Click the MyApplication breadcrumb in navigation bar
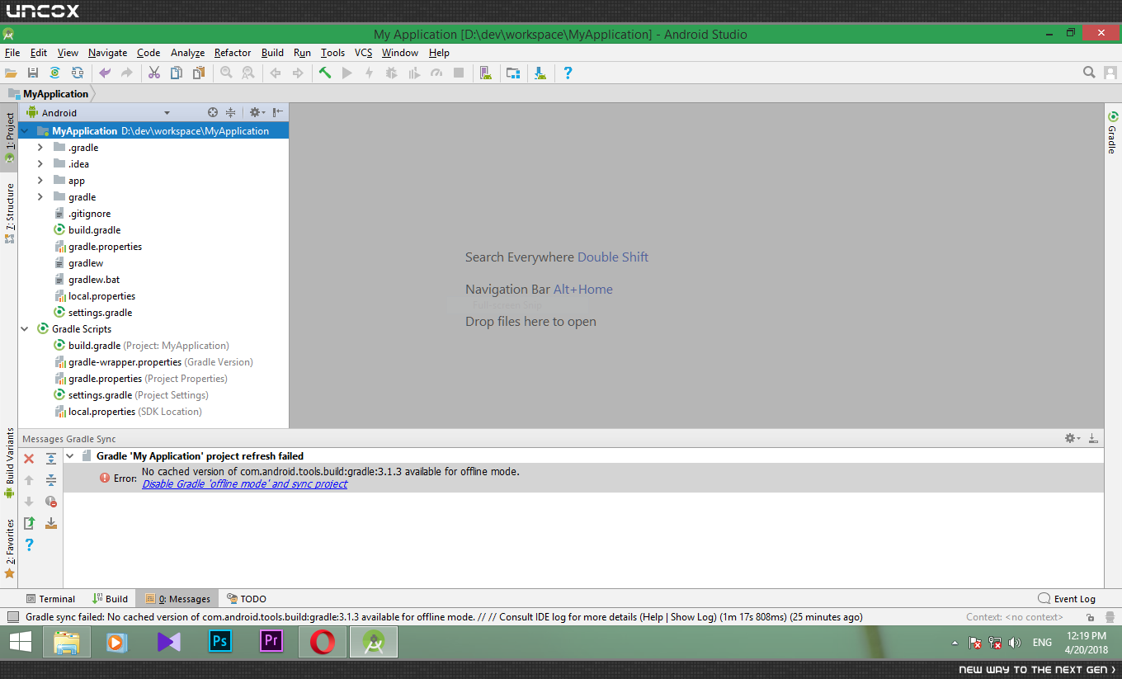This screenshot has height=679, width=1122. tap(49, 94)
